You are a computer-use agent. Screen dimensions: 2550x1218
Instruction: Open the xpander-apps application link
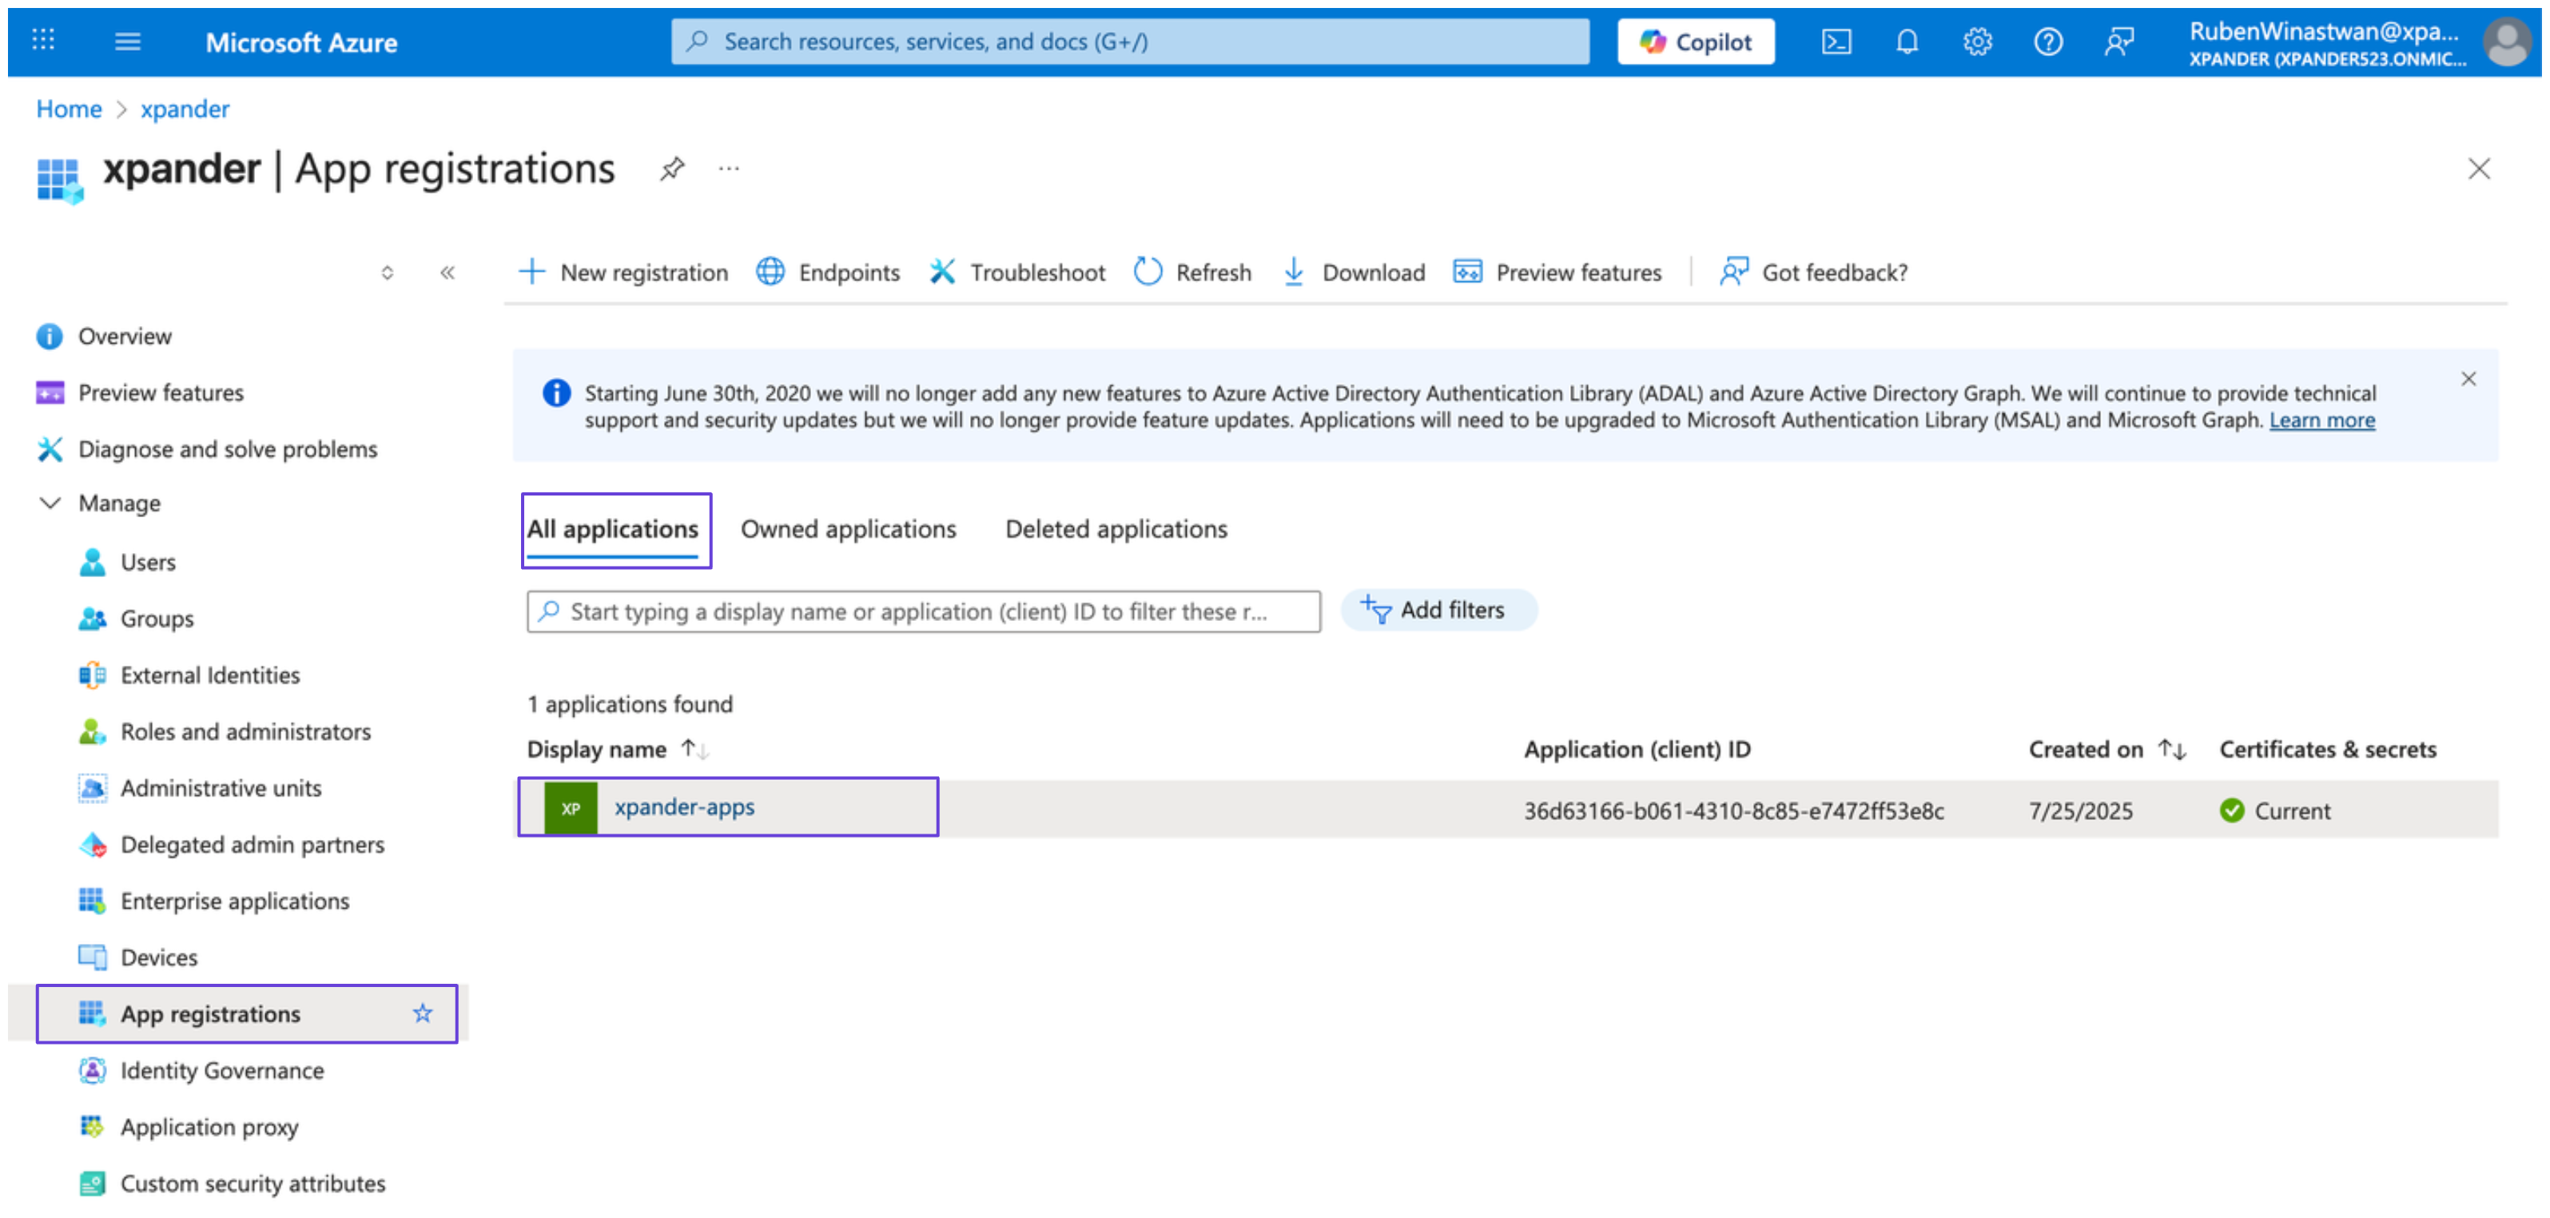684,807
